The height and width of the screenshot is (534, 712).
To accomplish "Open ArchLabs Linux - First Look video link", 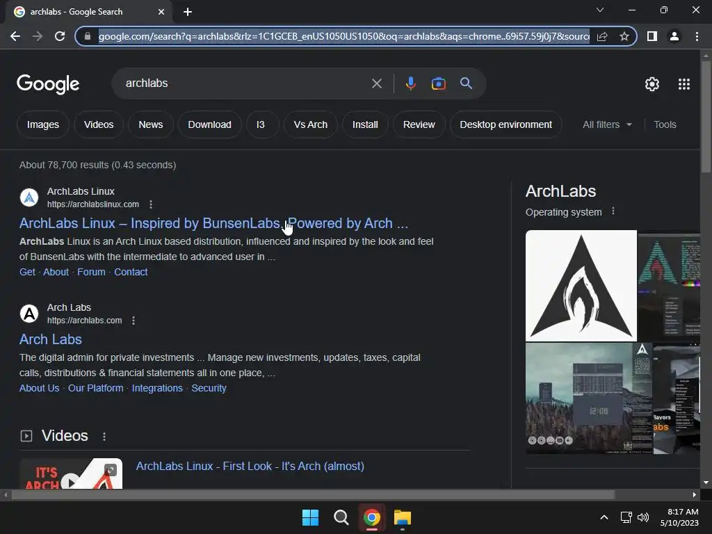I will (x=250, y=467).
